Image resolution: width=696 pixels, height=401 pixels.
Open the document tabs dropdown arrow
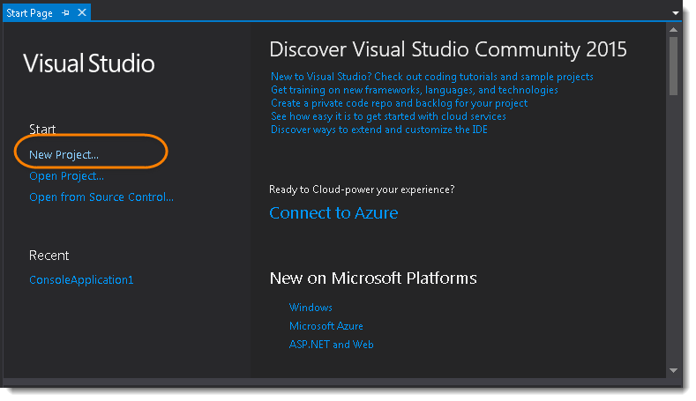[x=676, y=13]
